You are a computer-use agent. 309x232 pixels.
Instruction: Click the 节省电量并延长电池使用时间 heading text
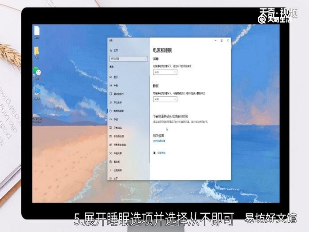coord(170,116)
